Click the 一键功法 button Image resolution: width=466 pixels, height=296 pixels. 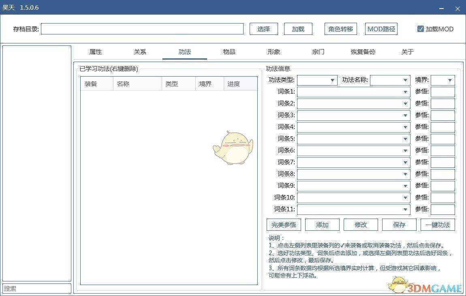(x=438, y=225)
